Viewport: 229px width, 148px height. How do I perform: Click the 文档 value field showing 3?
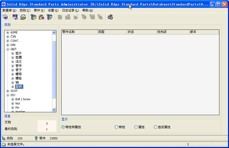pyautogui.click(x=47, y=123)
